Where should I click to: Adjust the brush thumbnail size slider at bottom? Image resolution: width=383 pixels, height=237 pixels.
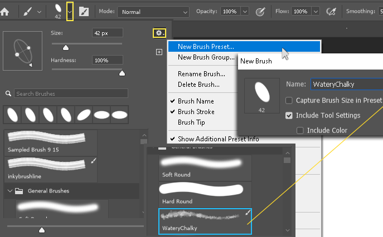click(x=42, y=230)
